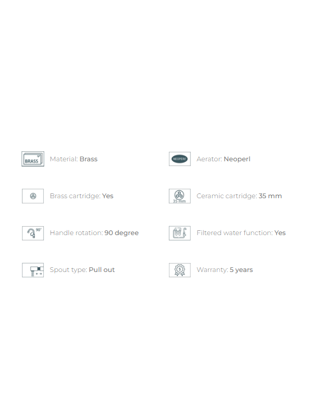319x418 pixels.
Task: Click the 35 mm ceramic cartridge icon
Action: (180, 196)
